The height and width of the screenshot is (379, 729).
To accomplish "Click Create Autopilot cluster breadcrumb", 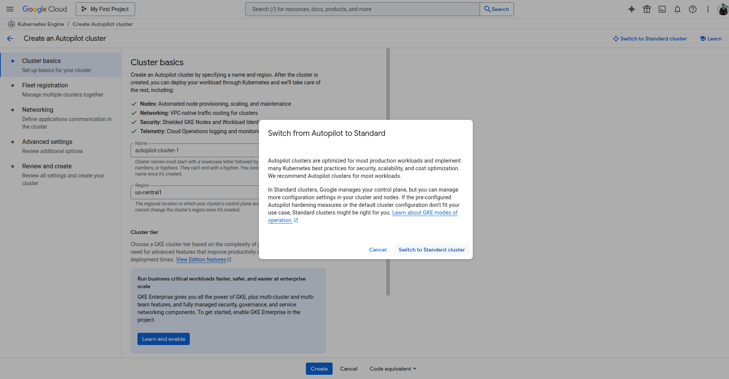I will point(103,24).
